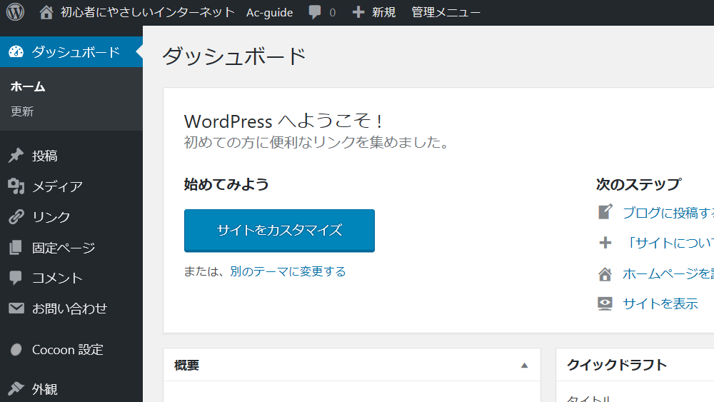Viewport: 714px width, 402px height.
Task: Click the house icon beside ホームページを
Action: [x=605, y=273]
